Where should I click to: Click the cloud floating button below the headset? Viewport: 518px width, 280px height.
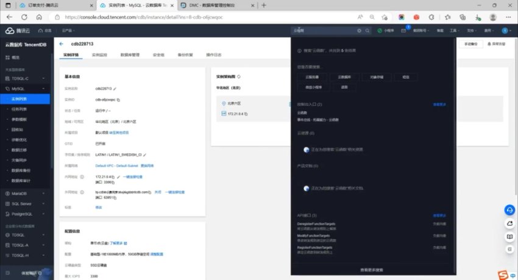[509, 223]
